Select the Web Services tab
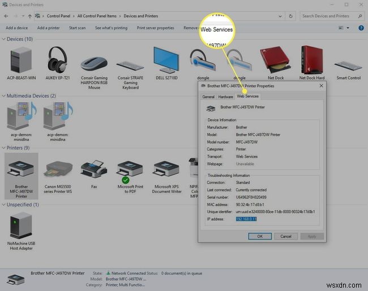The width and height of the screenshot is (368, 291). [x=247, y=96]
